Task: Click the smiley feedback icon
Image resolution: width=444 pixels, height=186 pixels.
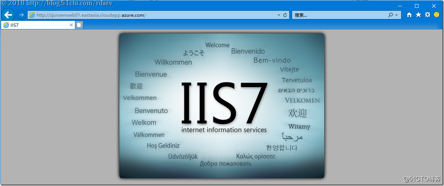Action: click(437, 15)
